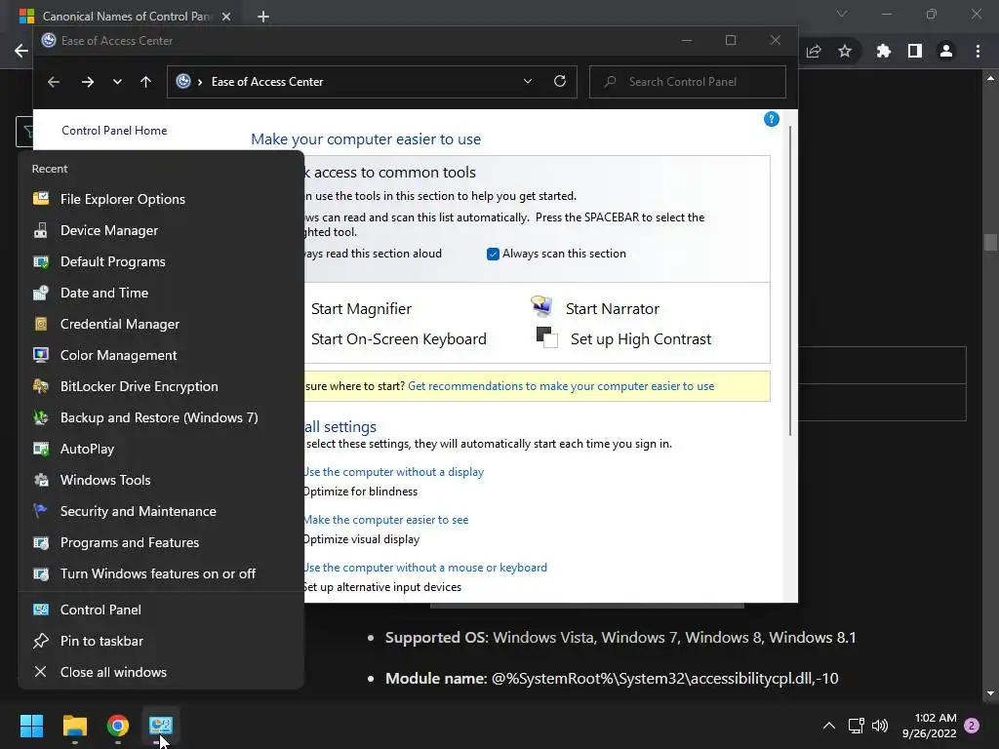Bookmark this page with the star icon

tap(845, 51)
